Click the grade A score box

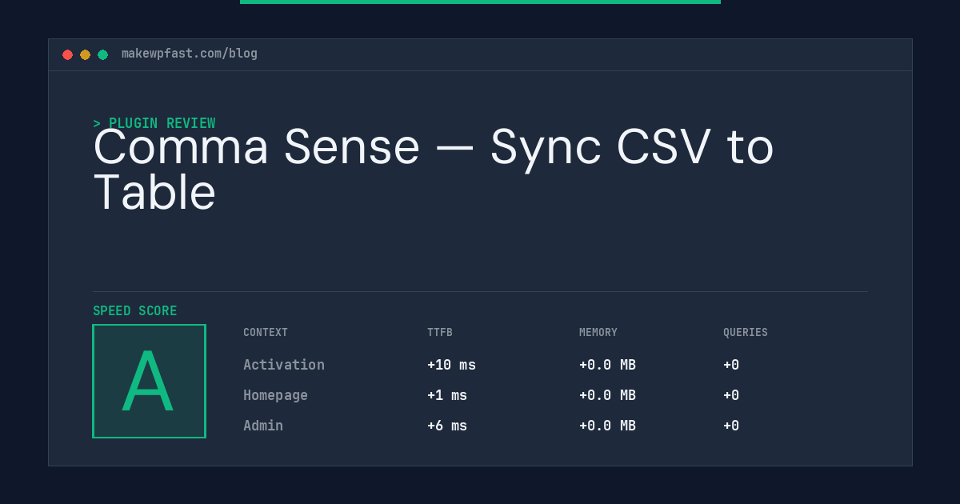[149, 381]
